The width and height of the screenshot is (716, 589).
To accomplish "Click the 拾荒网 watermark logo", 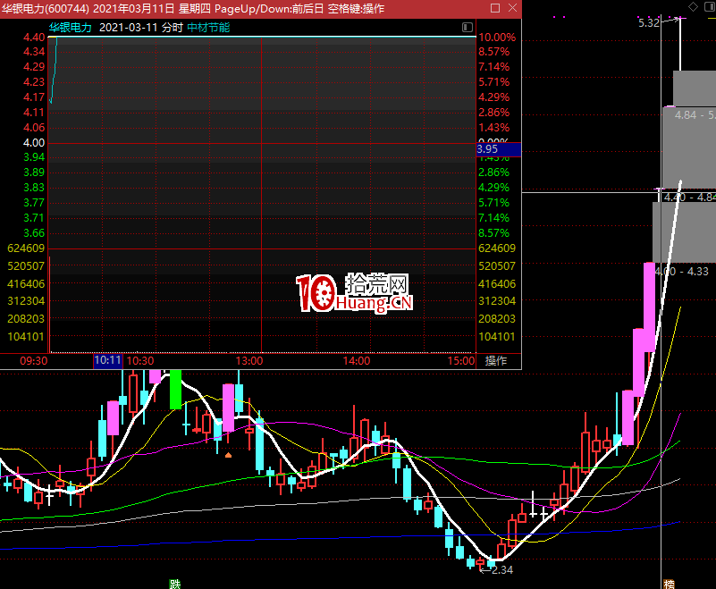I will pyautogui.click(x=356, y=293).
